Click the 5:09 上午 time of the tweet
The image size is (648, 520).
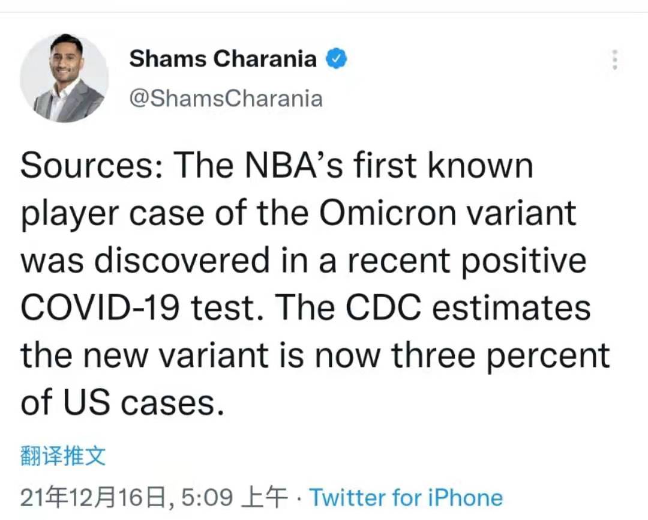point(235,497)
